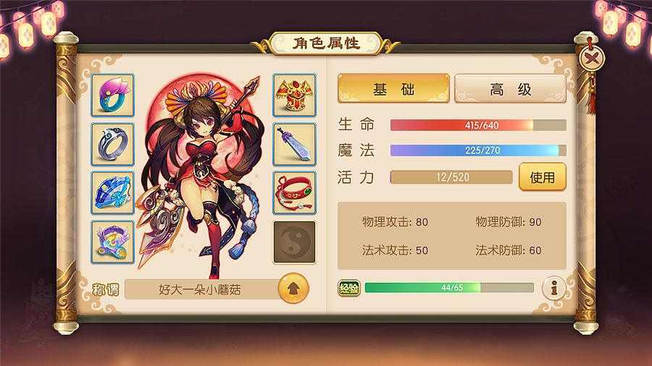
Task: Select the purple winged bracelet slot
Action: 113,242
